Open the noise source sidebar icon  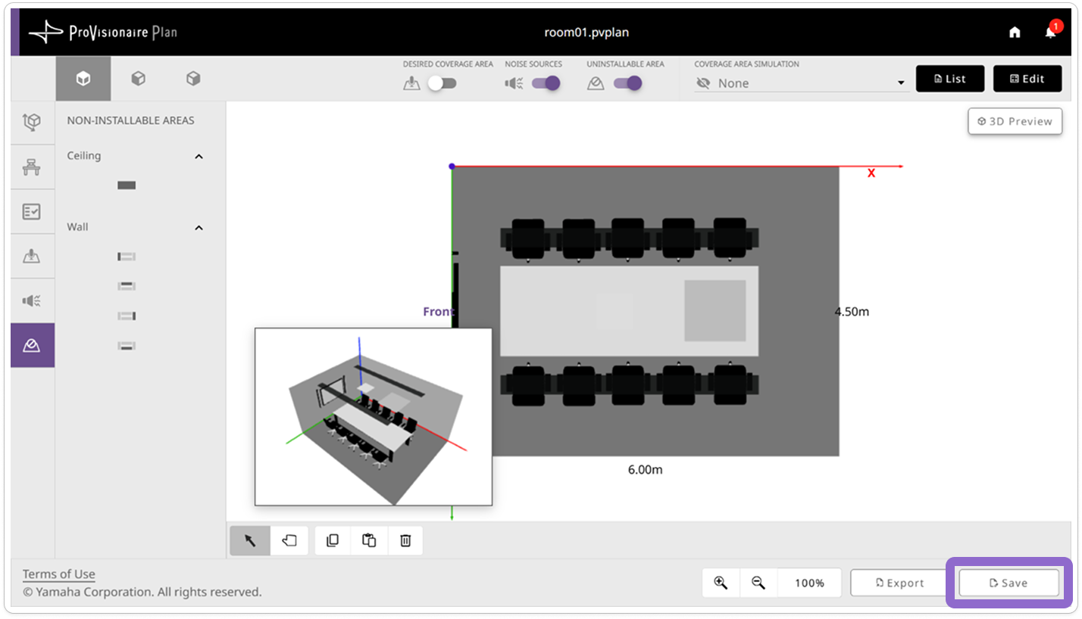click(32, 300)
